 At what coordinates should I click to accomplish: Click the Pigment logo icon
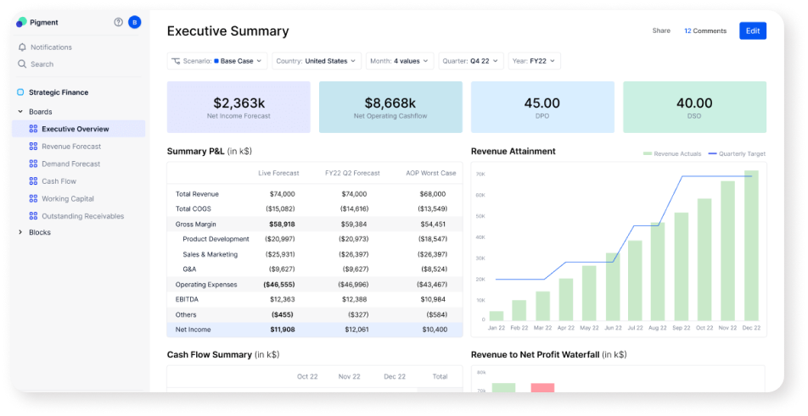[x=21, y=22]
